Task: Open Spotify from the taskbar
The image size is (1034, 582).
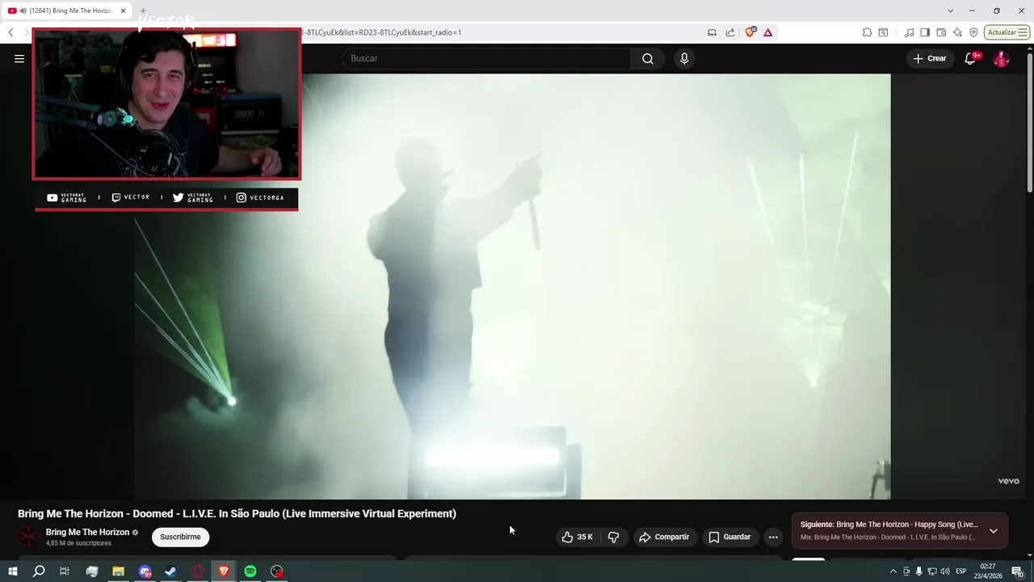Action: (250, 571)
